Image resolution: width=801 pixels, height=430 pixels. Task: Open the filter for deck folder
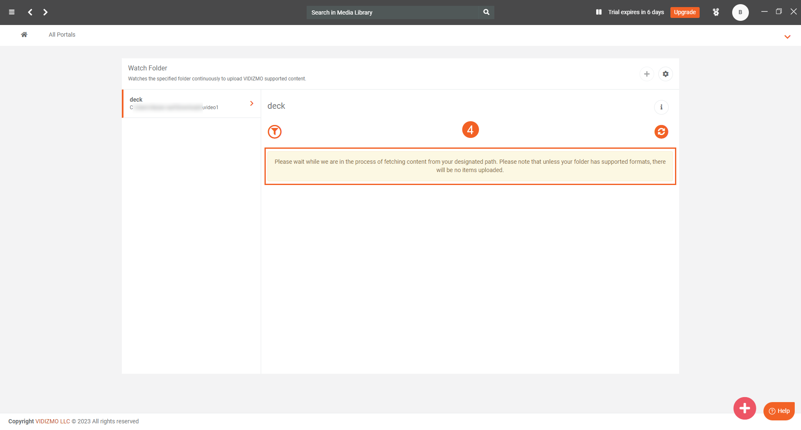tap(275, 132)
